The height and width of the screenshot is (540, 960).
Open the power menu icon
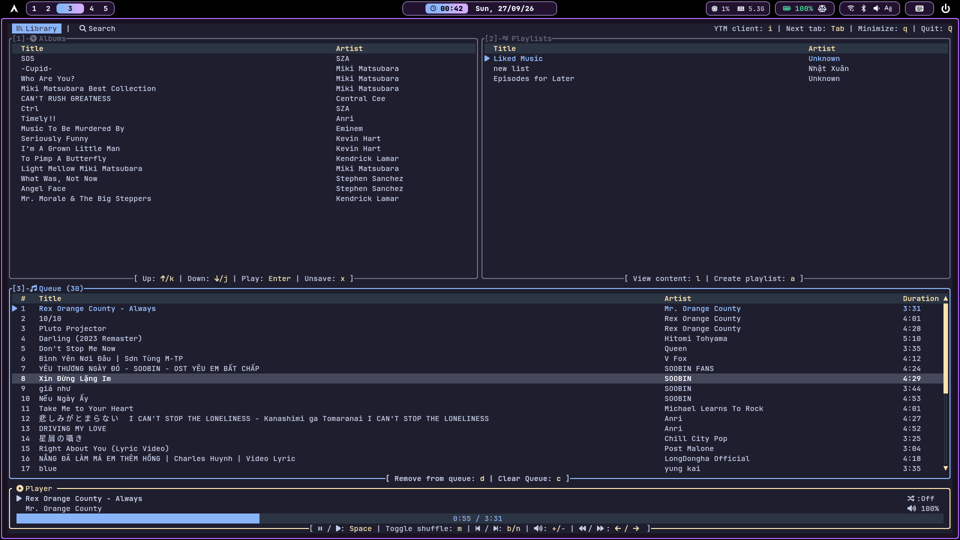(945, 8)
